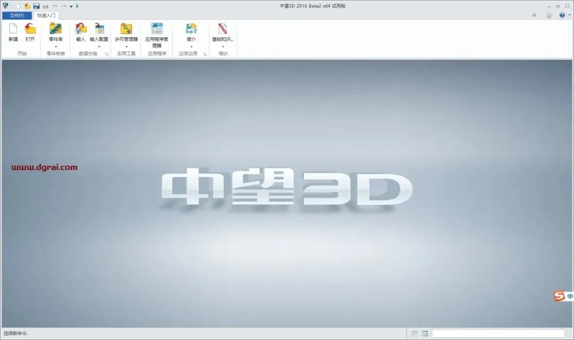
Task: Click the gear settings icon near Help
Action: pos(548,15)
